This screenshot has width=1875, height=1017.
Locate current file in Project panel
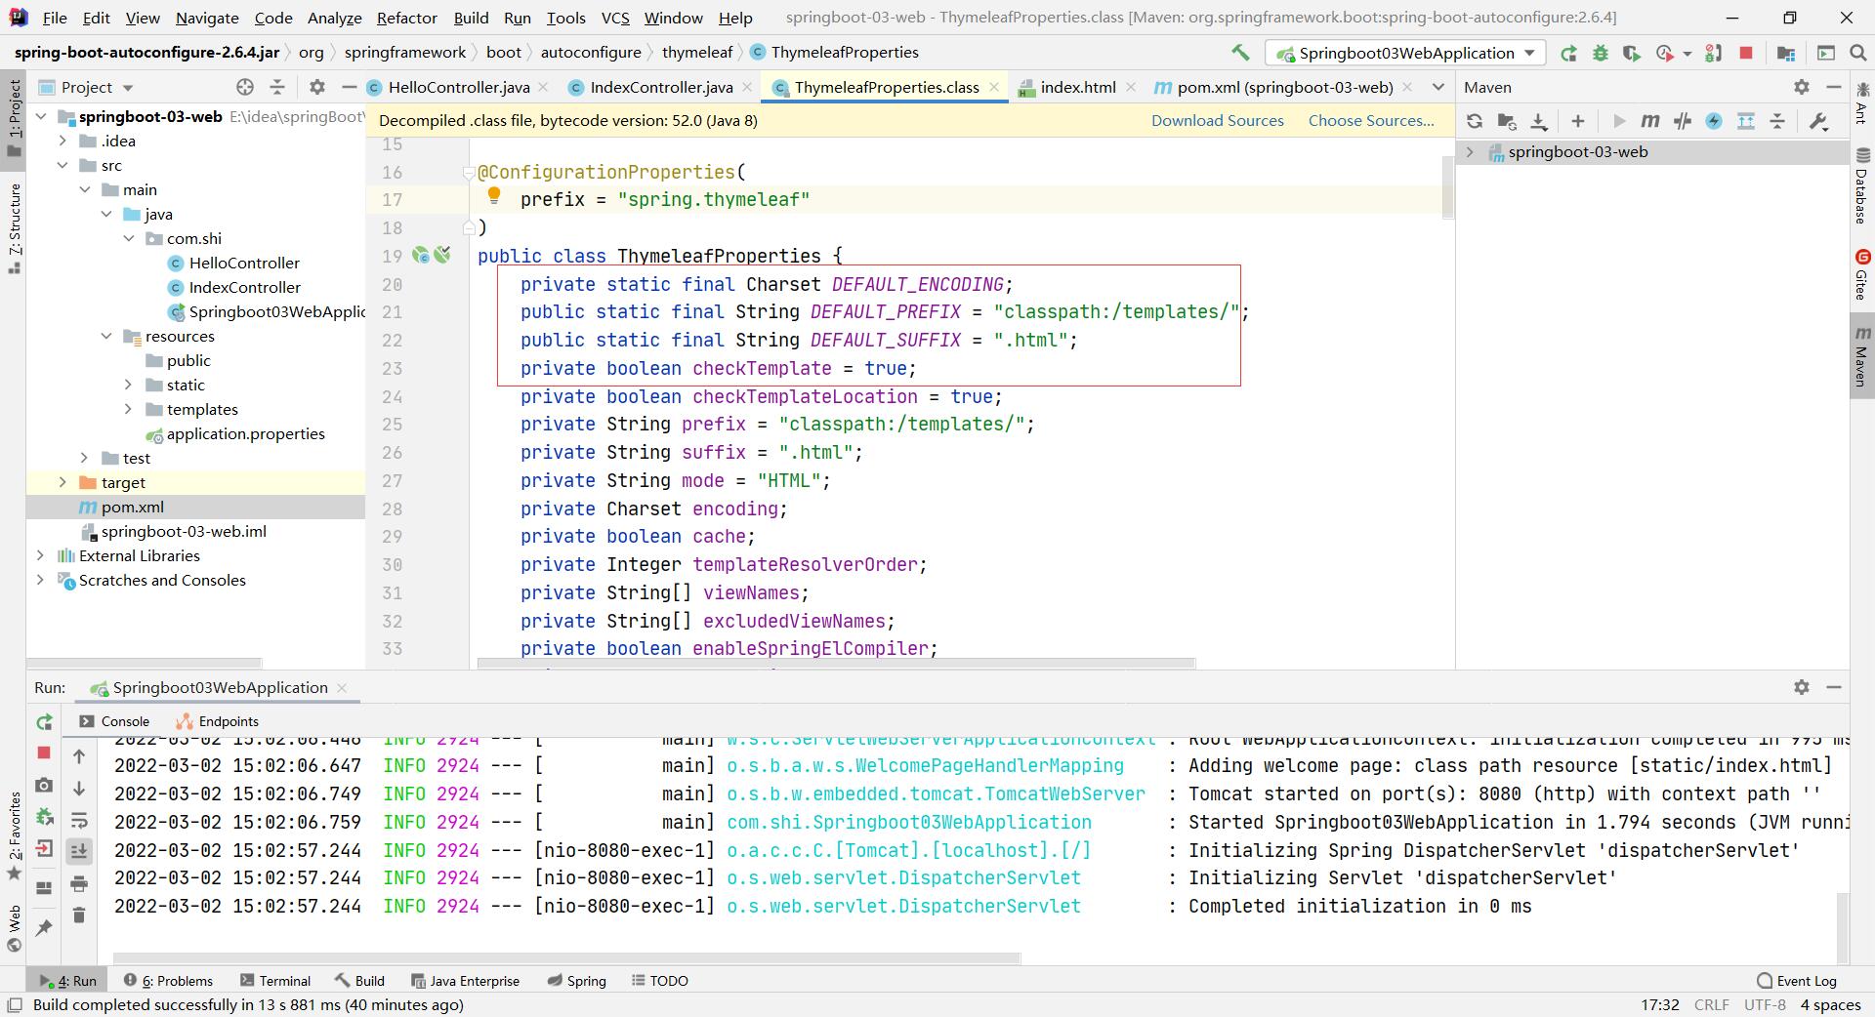coord(245,87)
